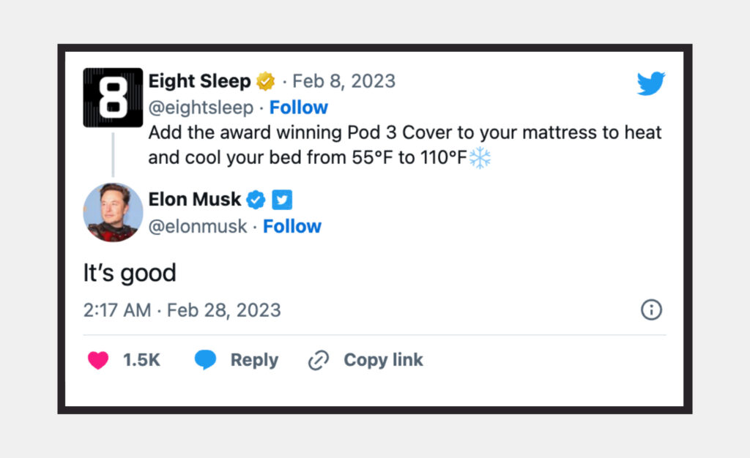Click Twitter affiliate badge beside Elon Musk
The width and height of the screenshot is (750, 458).
[282, 199]
